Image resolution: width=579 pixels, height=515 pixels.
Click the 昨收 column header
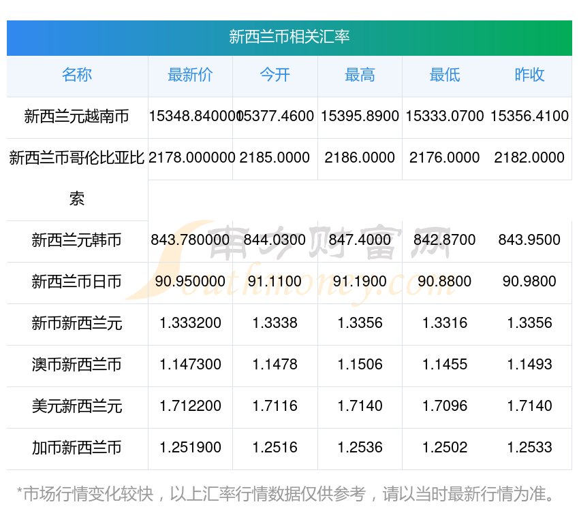529,76
